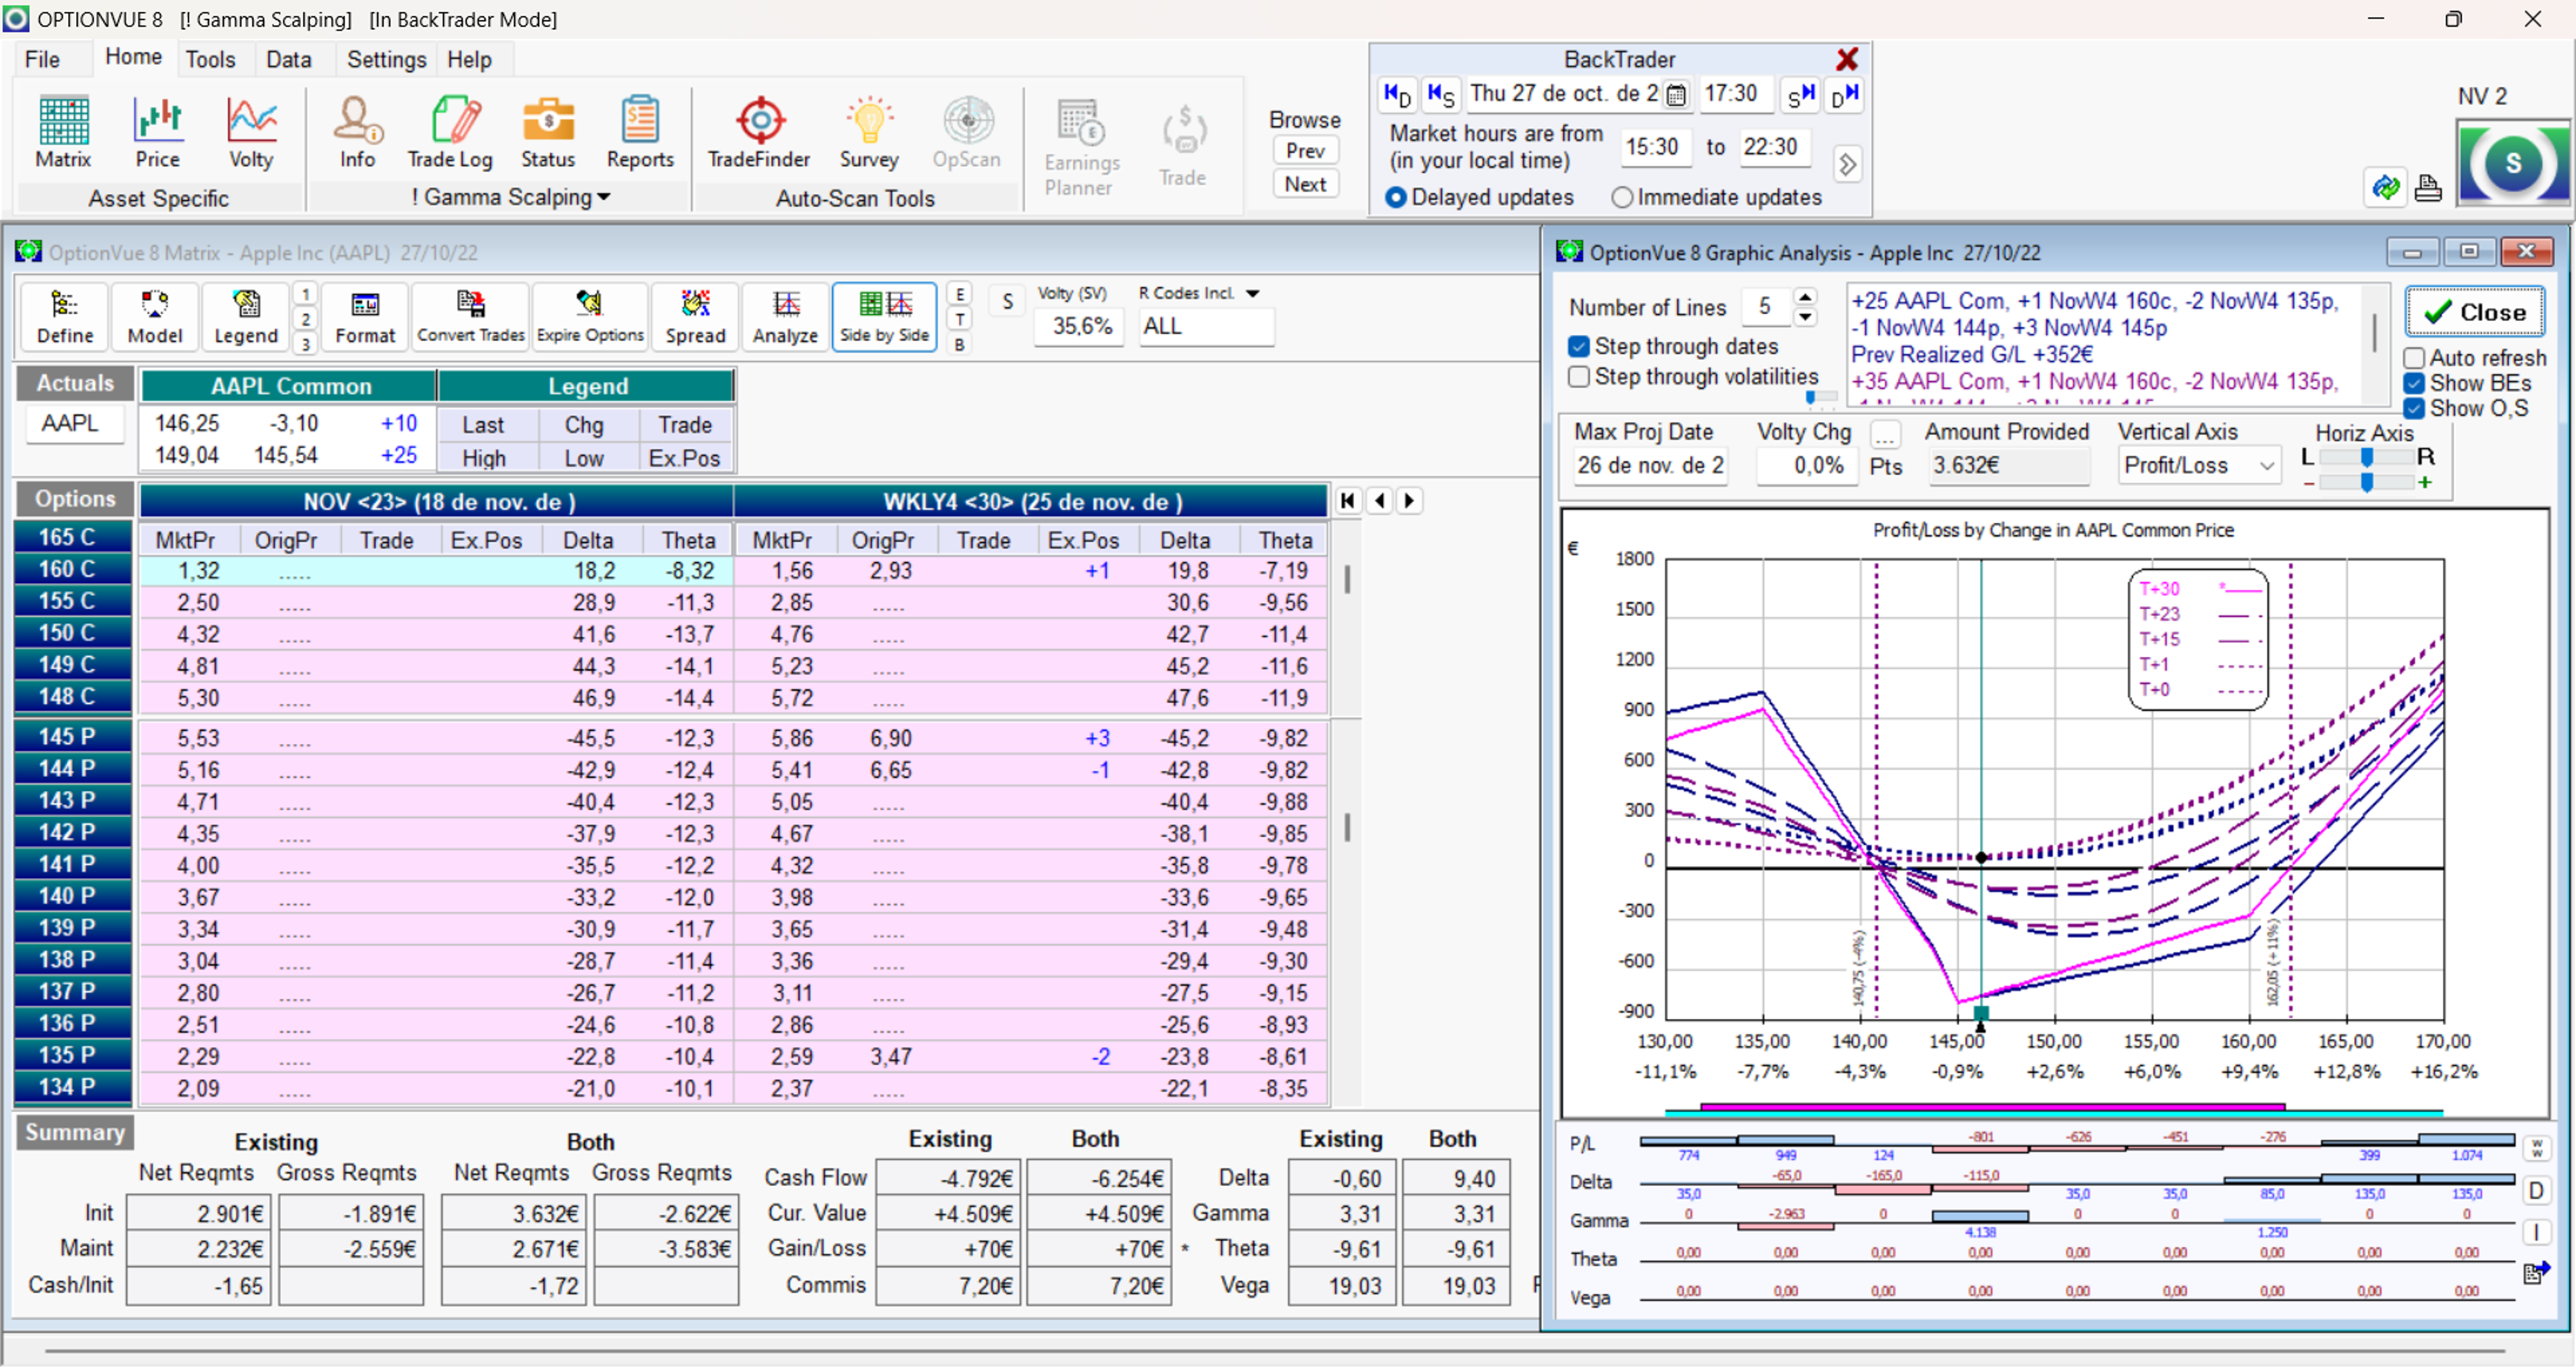Switch to the Home tab
Image resolution: width=2576 pixels, height=1368 pixels.
pyautogui.click(x=133, y=57)
